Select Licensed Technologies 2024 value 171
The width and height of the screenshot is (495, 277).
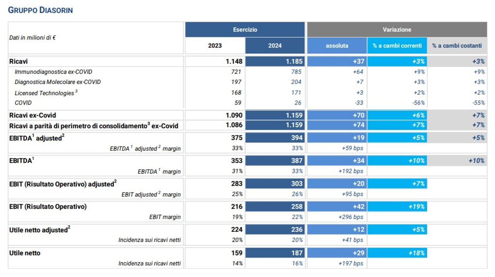coord(296,93)
